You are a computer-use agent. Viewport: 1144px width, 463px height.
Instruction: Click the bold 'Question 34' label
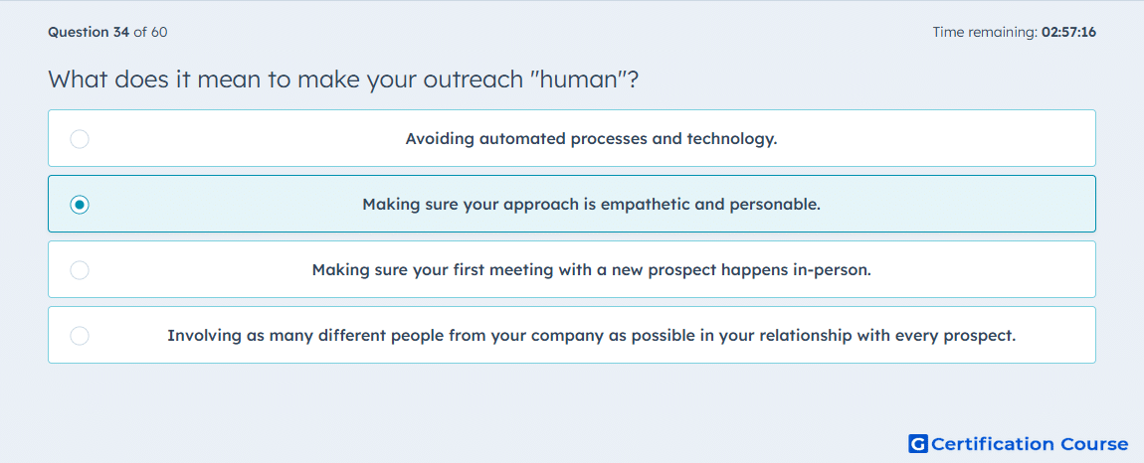(89, 32)
